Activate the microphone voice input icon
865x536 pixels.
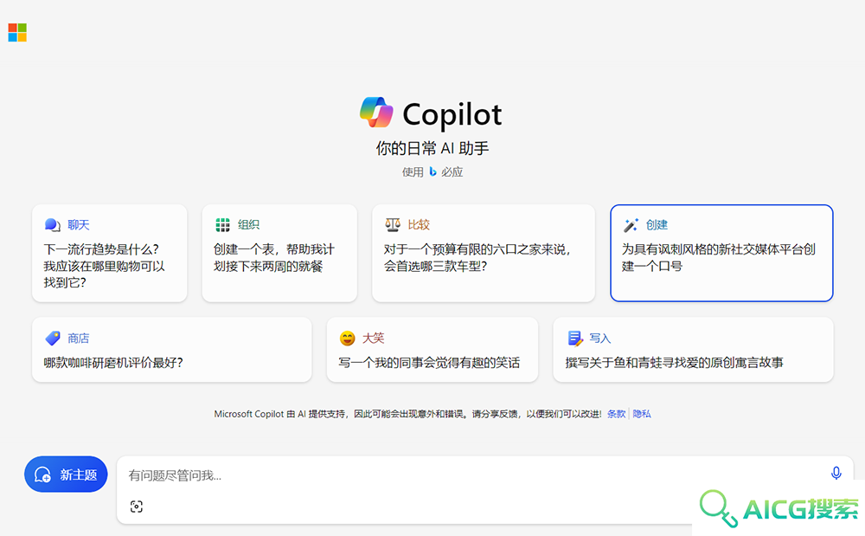(836, 473)
